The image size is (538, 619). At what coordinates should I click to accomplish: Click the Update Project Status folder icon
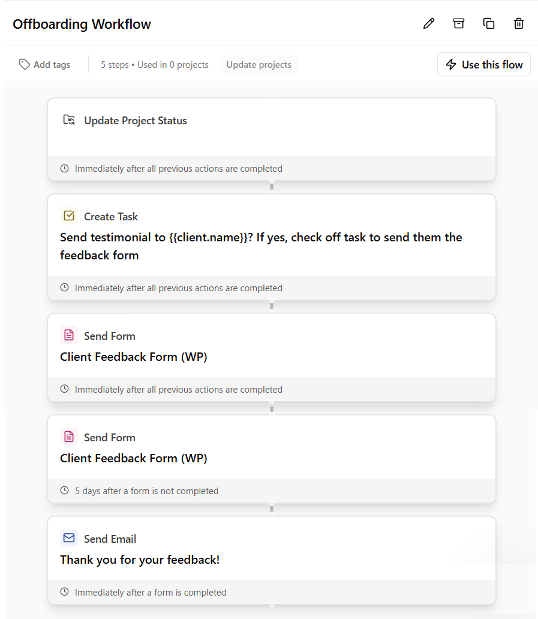69,120
